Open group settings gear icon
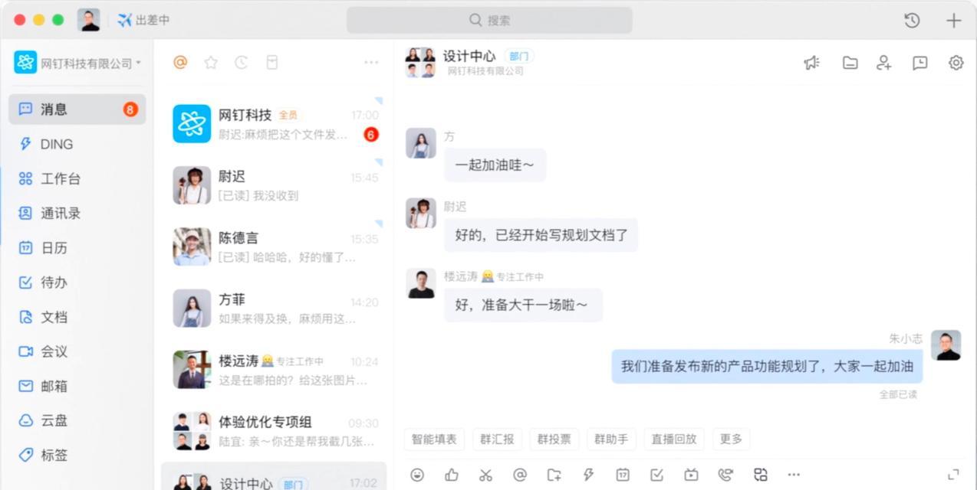The width and height of the screenshot is (977, 490). point(956,63)
